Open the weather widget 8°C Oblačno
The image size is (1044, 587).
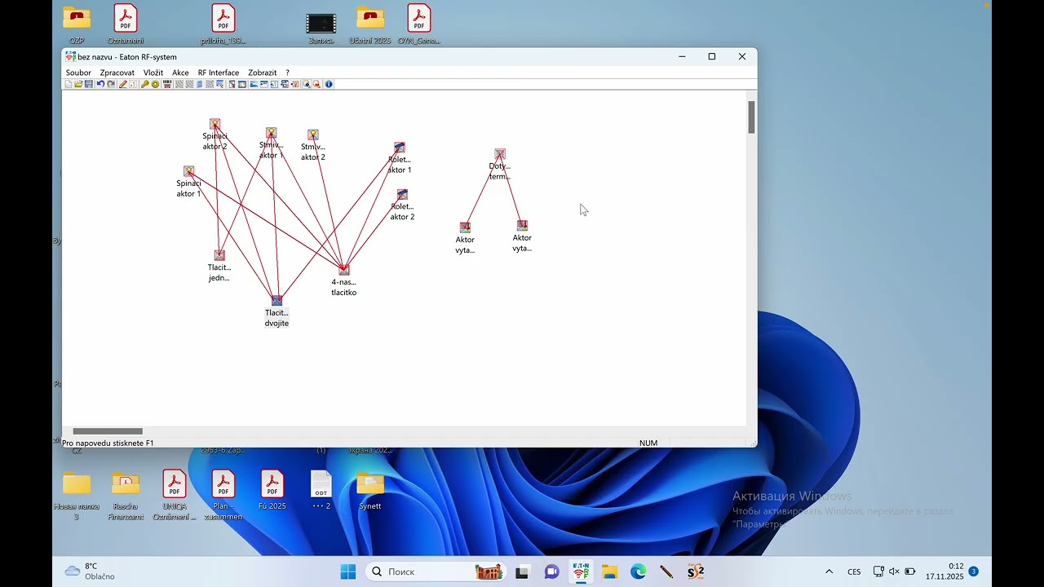point(90,572)
